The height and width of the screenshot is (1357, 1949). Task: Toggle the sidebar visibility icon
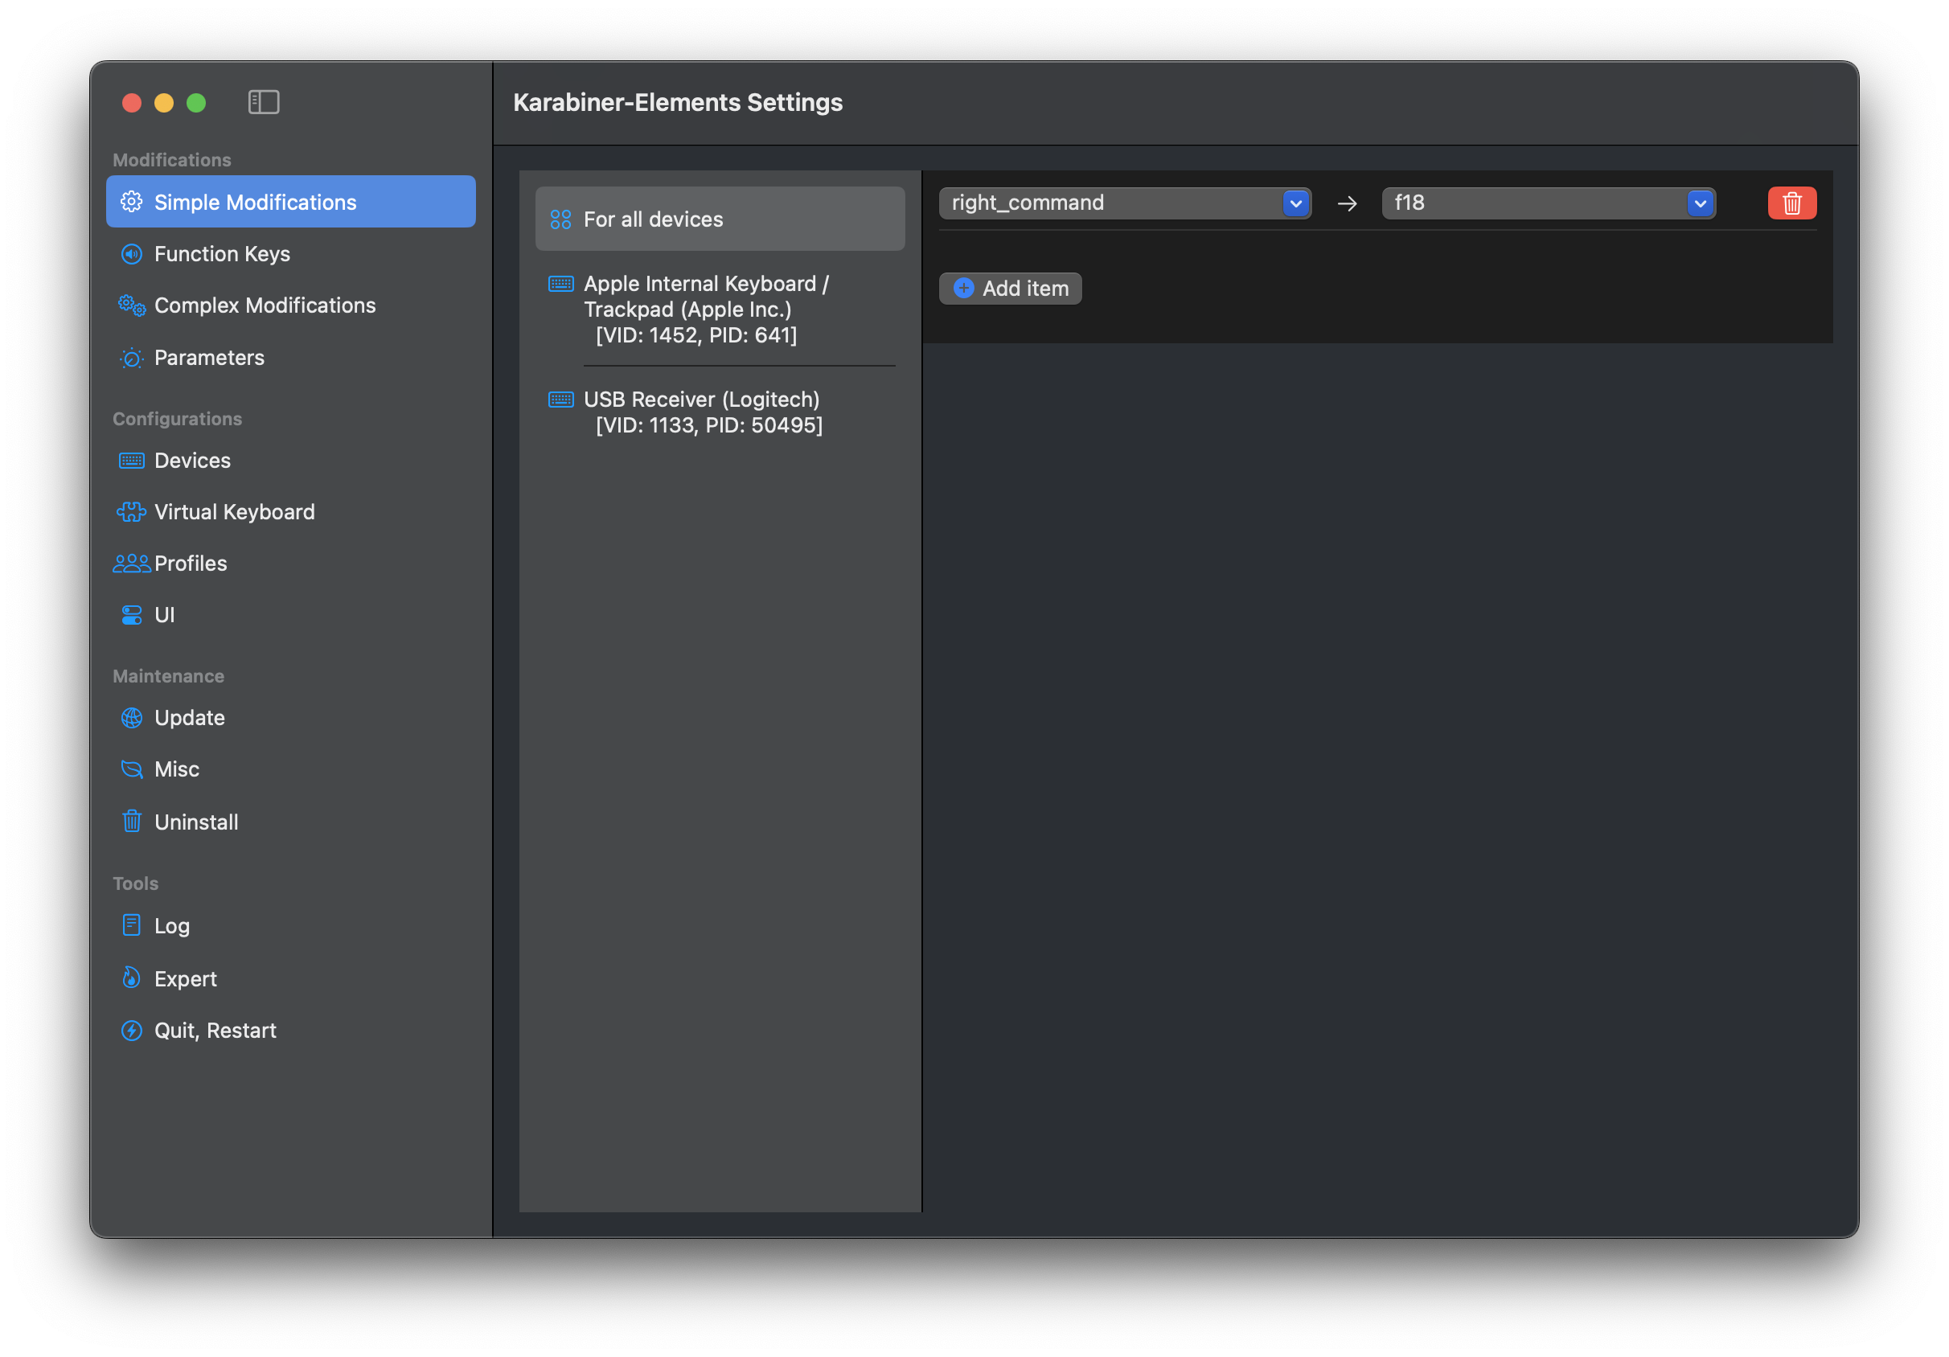click(263, 103)
